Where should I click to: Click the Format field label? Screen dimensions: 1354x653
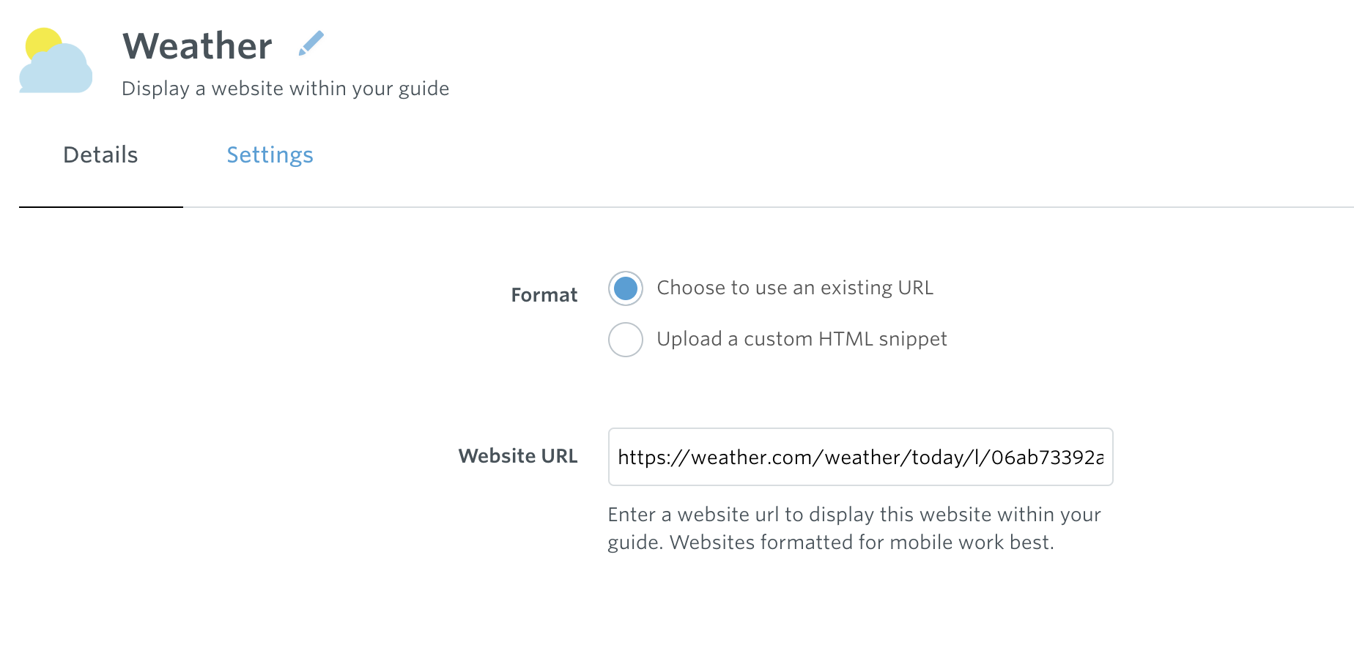[x=544, y=295]
